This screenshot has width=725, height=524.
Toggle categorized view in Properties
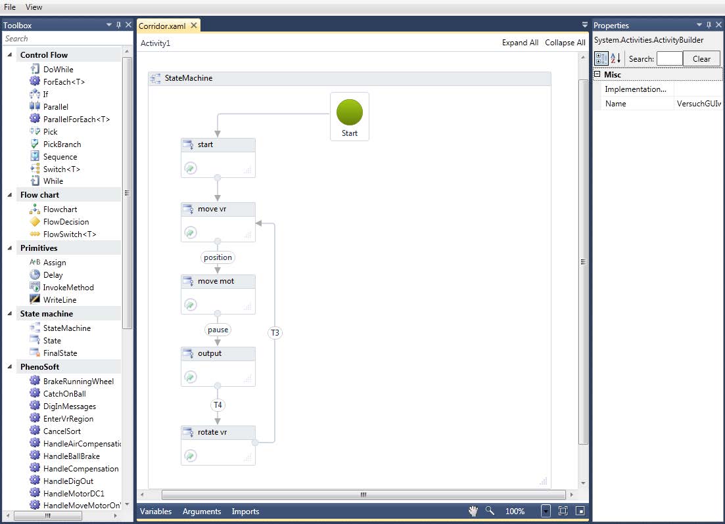(x=601, y=58)
